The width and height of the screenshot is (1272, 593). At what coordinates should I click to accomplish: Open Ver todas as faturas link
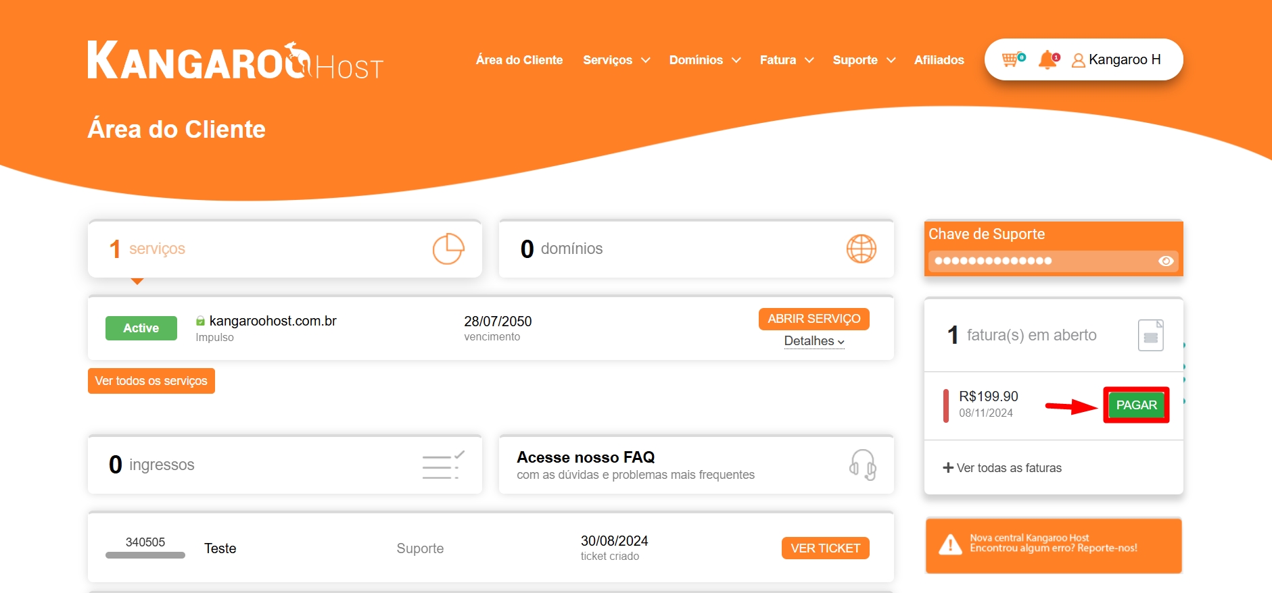[1002, 468]
